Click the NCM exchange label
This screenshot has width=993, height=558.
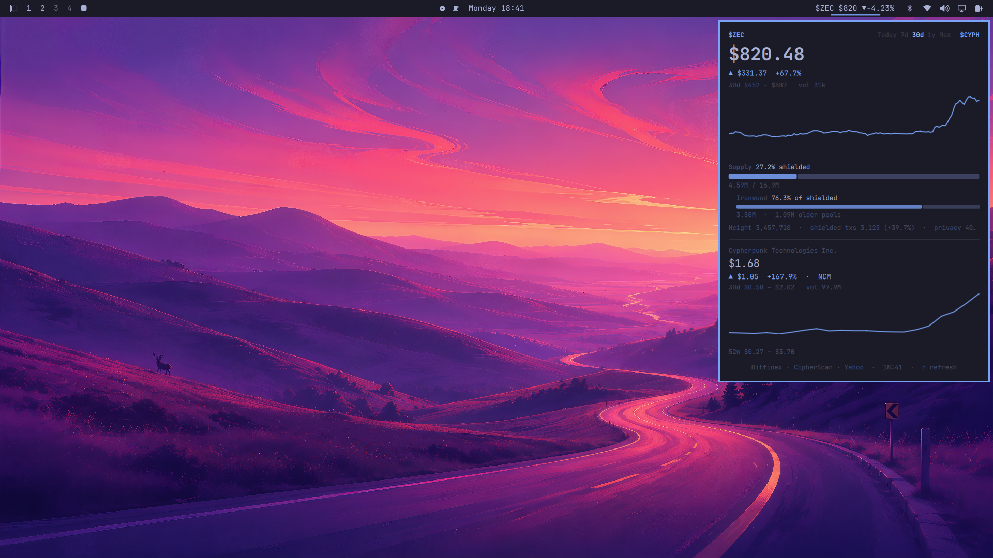824,277
